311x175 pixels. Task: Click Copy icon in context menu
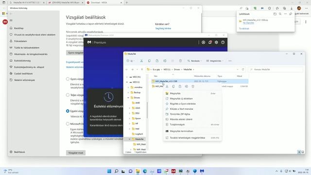[173, 87]
